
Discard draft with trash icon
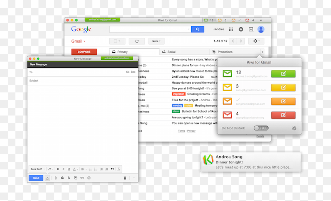tap(125, 178)
